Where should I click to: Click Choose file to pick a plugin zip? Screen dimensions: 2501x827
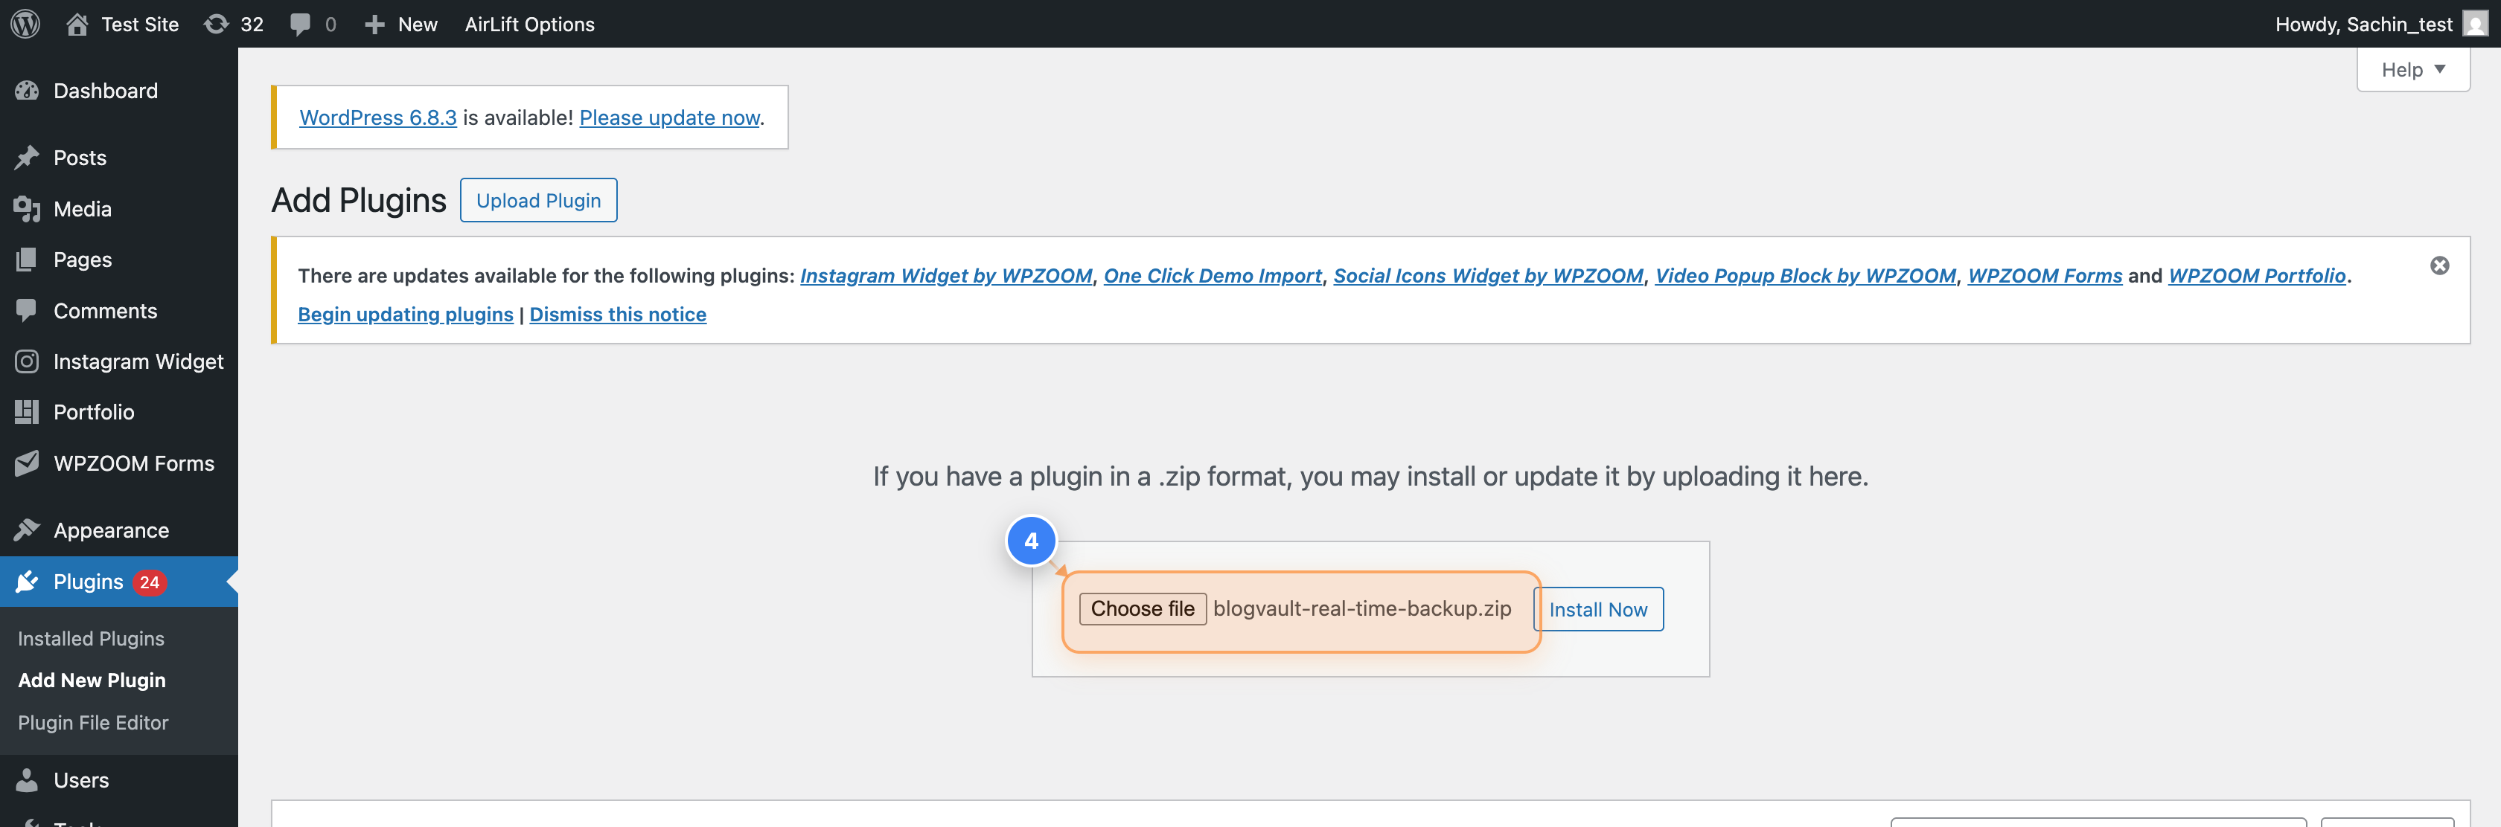(1142, 609)
